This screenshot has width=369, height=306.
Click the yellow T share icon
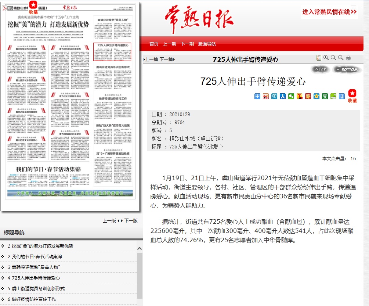300,96
